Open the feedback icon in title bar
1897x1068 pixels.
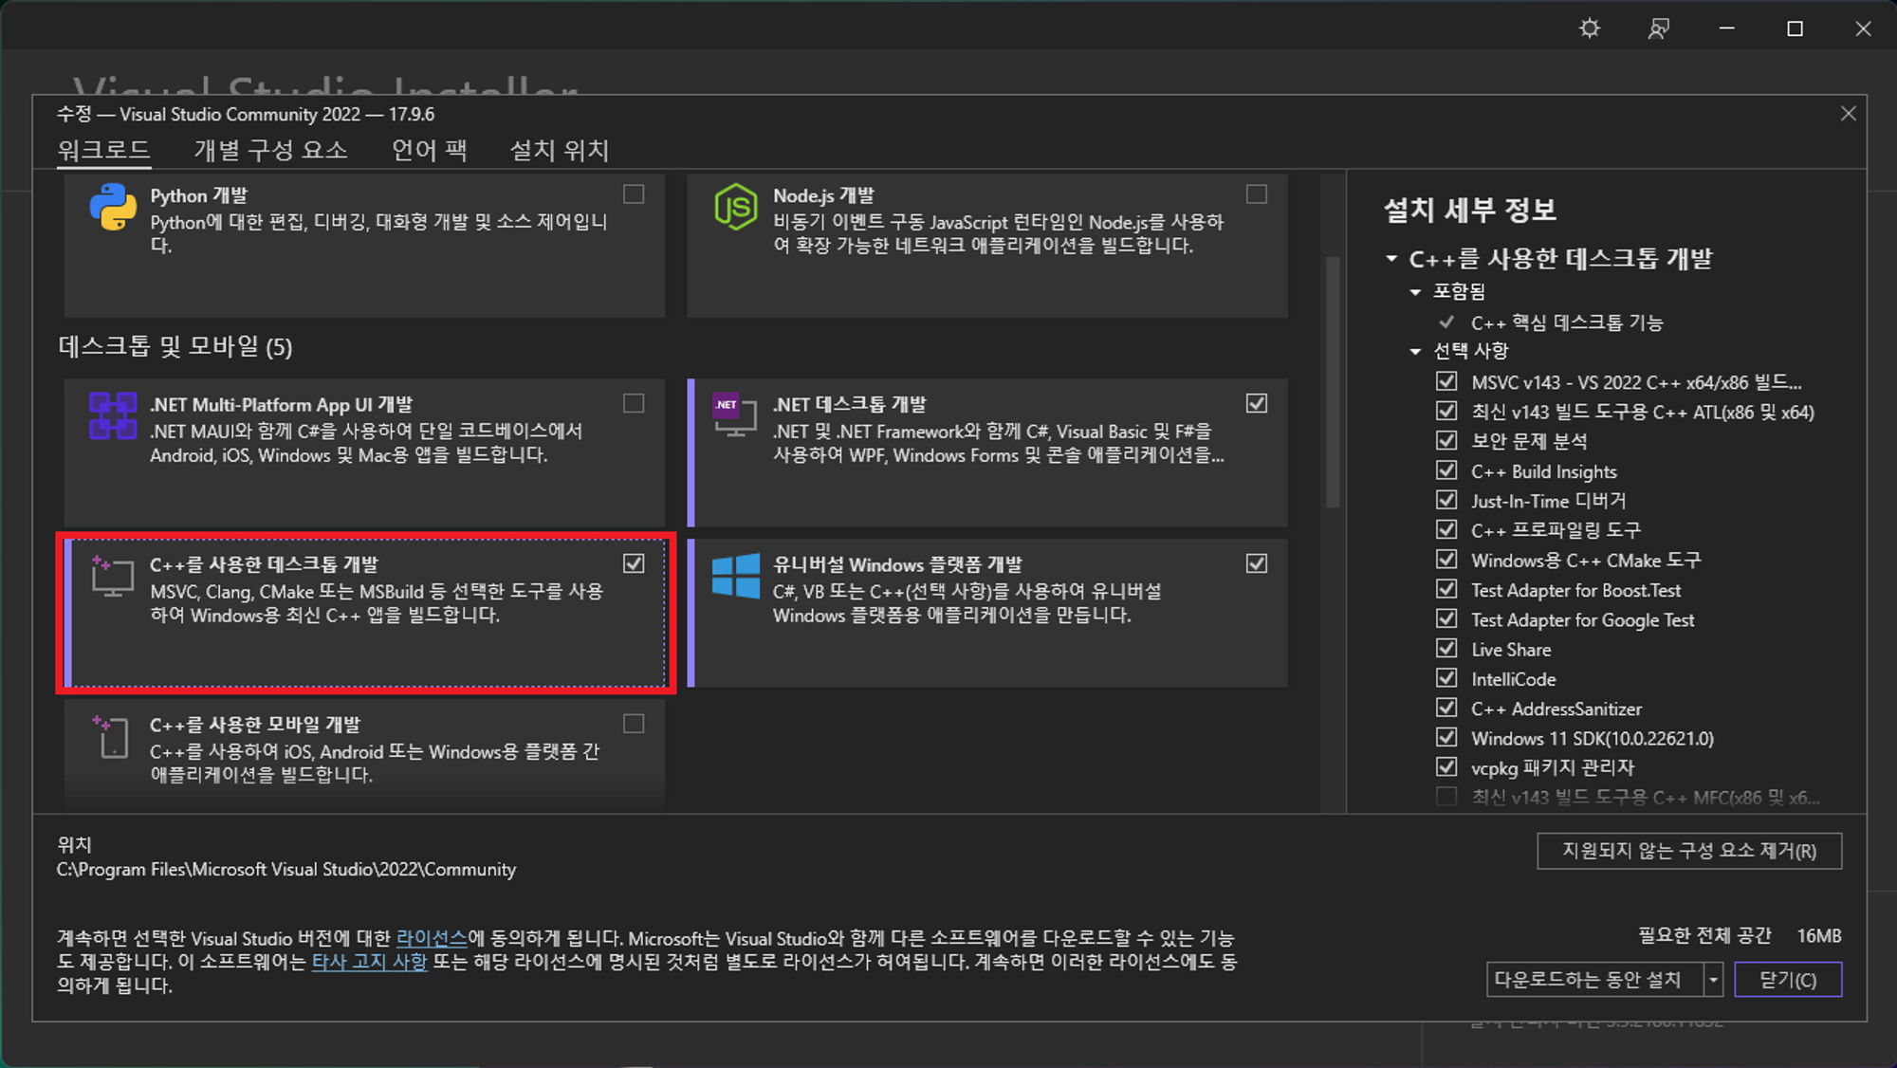pos(1658,28)
